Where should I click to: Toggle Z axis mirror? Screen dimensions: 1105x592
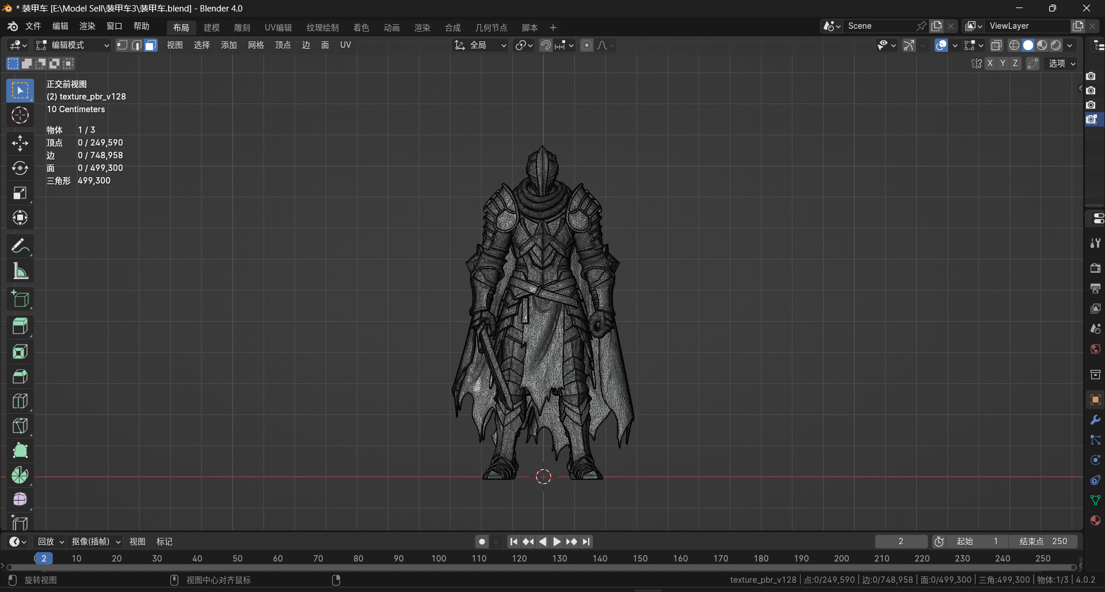tap(1015, 63)
